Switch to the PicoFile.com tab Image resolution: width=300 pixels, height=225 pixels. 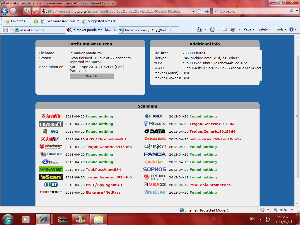coord(144,30)
